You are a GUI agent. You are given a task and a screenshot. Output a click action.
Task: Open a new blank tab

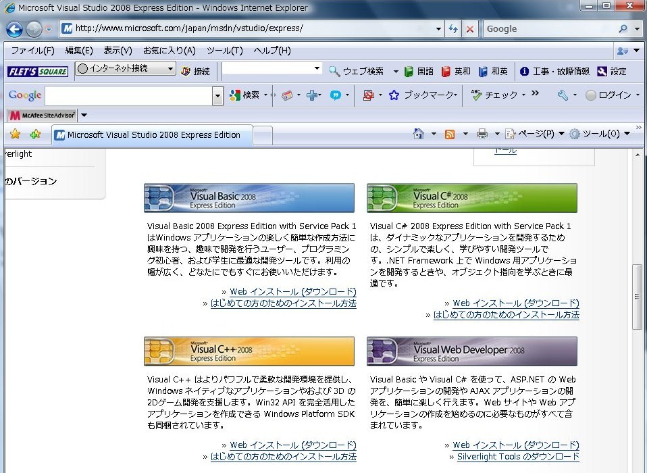[263, 135]
